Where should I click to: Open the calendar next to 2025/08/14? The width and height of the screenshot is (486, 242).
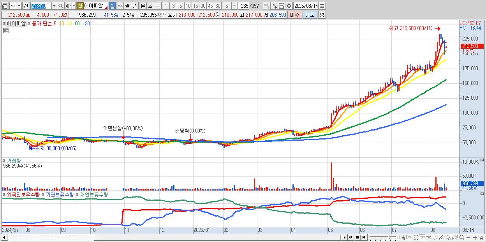[322, 6]
